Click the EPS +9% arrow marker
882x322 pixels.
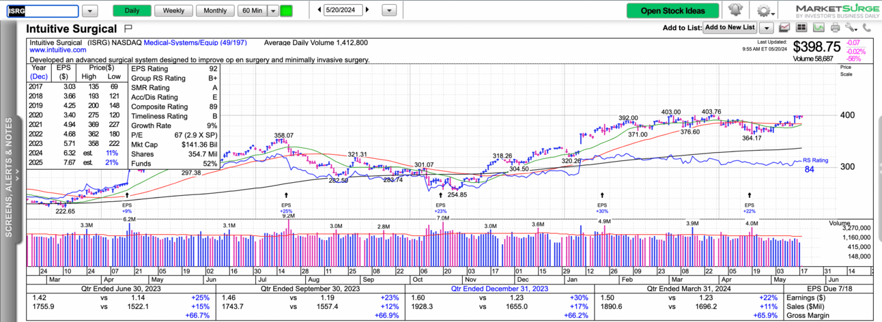126,196
